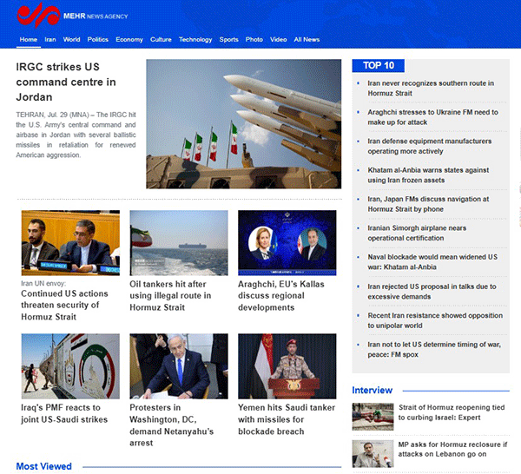Click the Mehr News Agency logo
This screenshot has width=521, height=474.
pos(72,16)
